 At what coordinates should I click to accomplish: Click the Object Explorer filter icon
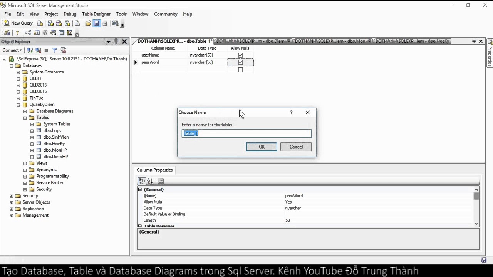click(x=55, y=50)
